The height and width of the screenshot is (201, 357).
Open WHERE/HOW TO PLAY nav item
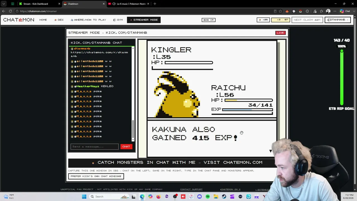point(88,20)
